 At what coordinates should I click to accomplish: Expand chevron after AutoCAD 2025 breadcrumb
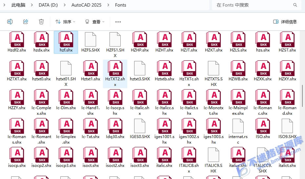click(x=108, y=5)
